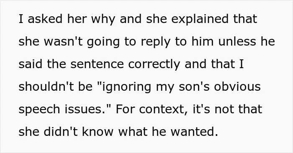Click the word "going"
The image size is (293, 153).
click(x=103, y=43)
